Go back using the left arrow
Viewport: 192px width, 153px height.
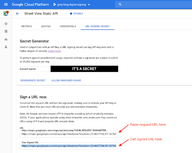click(x=18, y=13)
